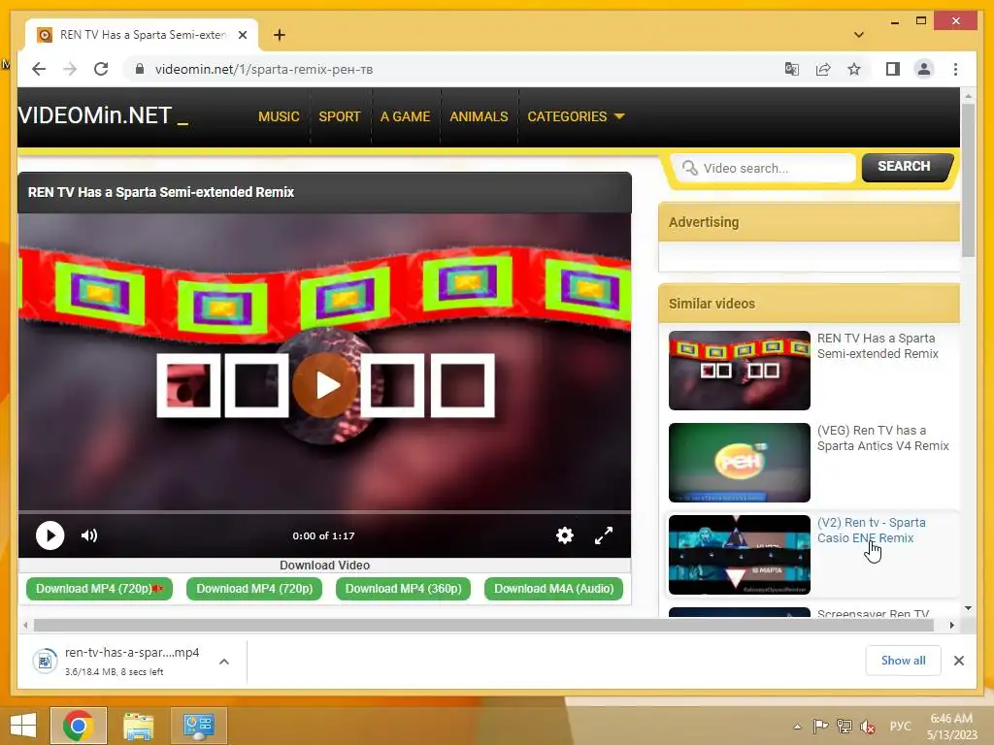Reload the videomin.net page
994x745 pixels.
coord(101,69)
